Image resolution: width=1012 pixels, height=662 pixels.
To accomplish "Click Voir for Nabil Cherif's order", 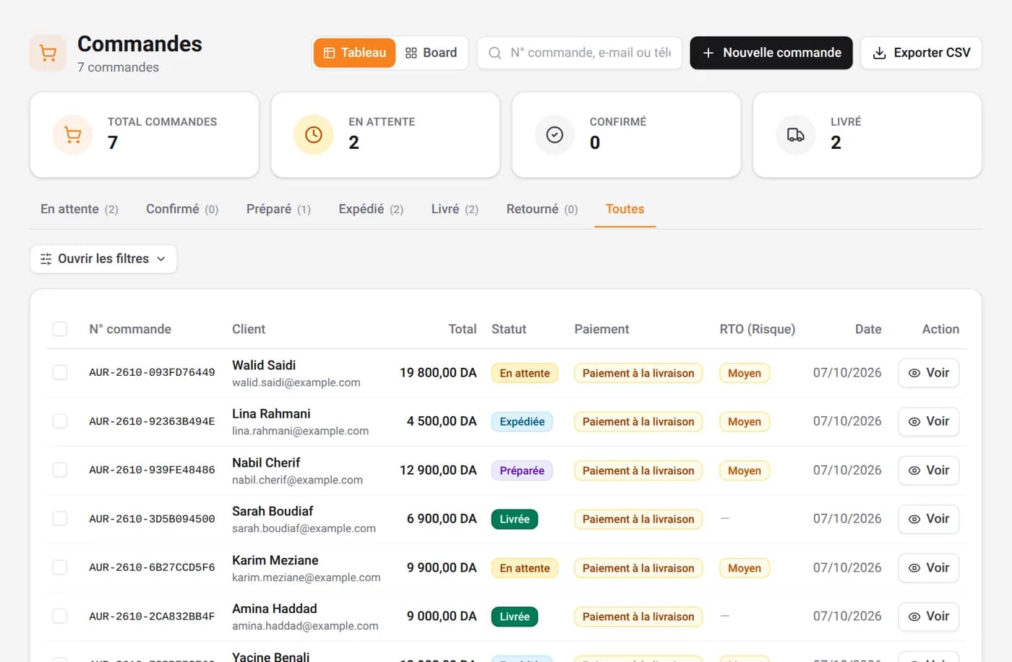I will point(928,470).
